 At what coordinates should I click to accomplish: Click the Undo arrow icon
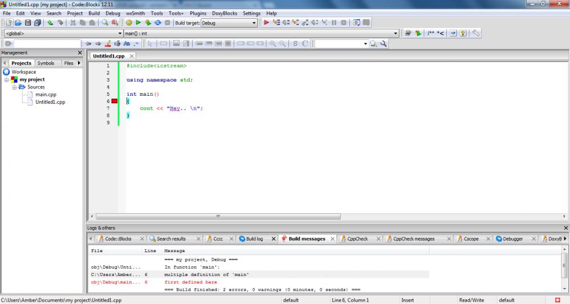(50, 23)
